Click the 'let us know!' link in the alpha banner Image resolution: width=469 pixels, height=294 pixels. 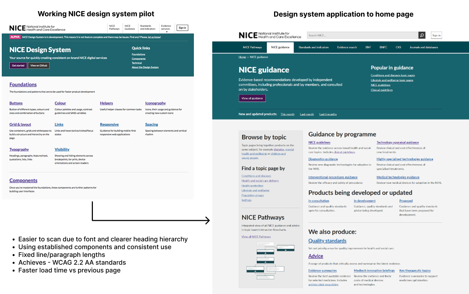[x=154, y=37]
